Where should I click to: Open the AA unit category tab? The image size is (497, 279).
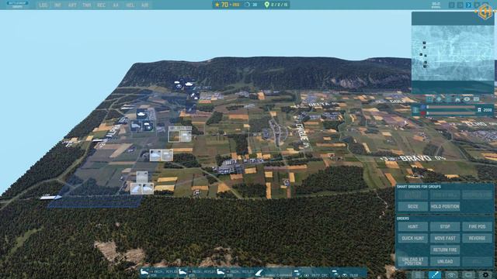click(116, 5)
